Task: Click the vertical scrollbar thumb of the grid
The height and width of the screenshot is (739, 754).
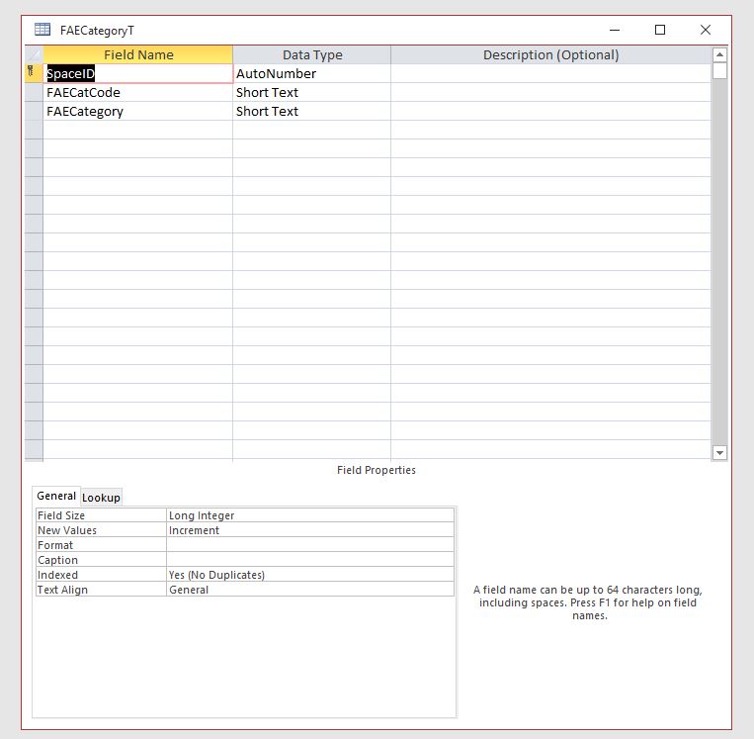Action: (x=719, y=71)
